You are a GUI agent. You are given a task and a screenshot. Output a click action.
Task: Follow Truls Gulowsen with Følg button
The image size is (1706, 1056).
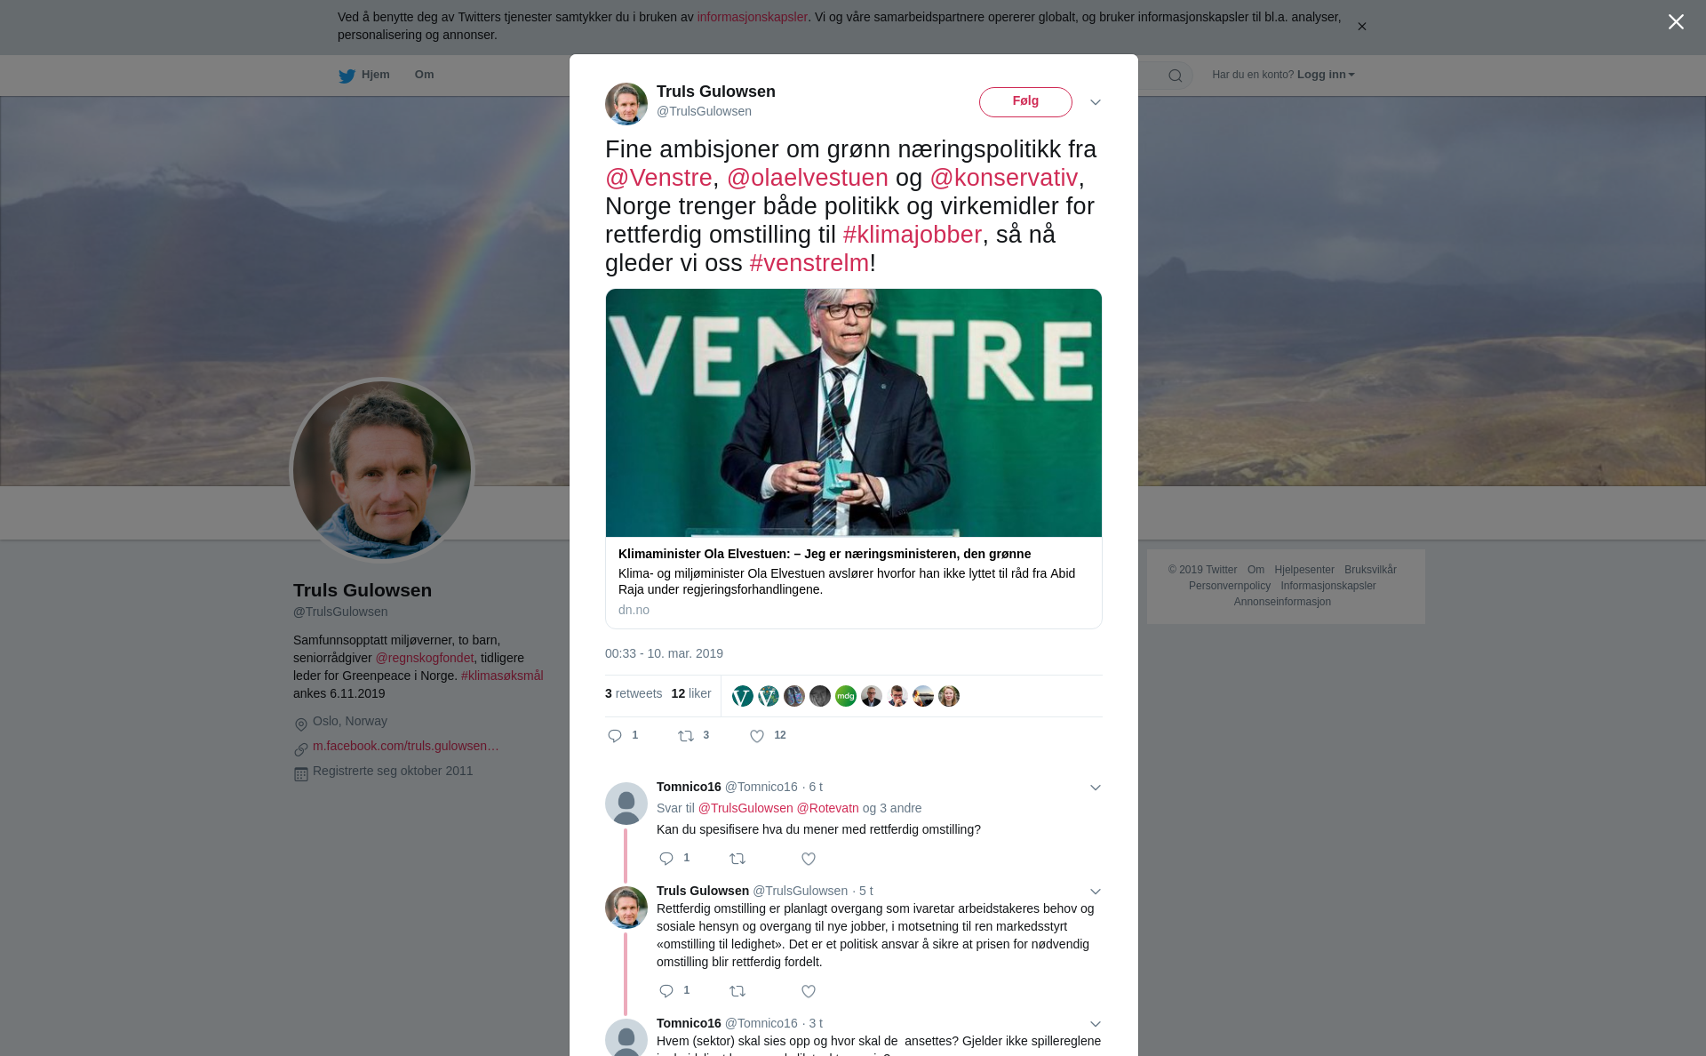point(1025,102)
